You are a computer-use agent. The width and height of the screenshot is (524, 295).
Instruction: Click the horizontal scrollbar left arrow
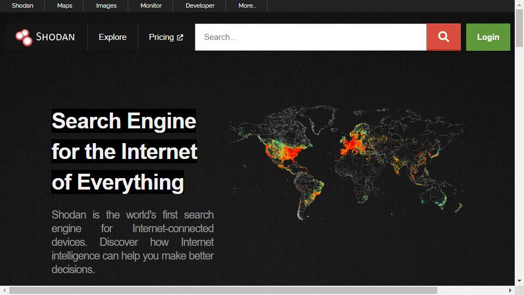coord(4,290)
